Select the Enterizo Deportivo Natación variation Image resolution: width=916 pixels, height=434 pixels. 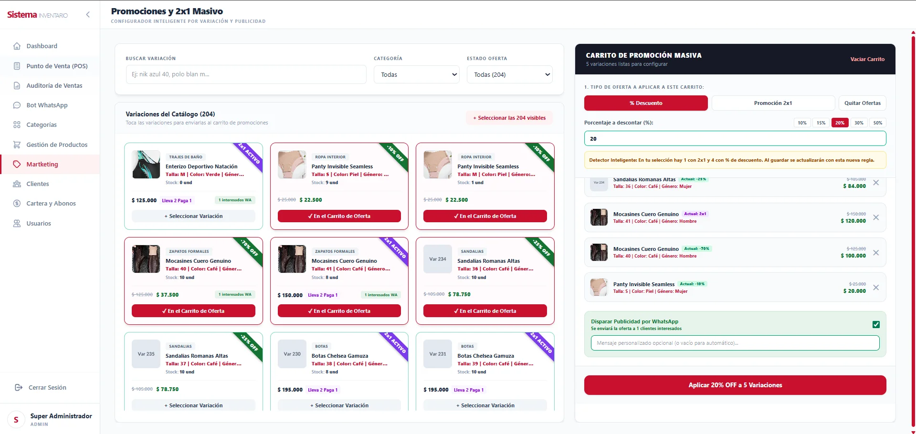pos(193,216)
